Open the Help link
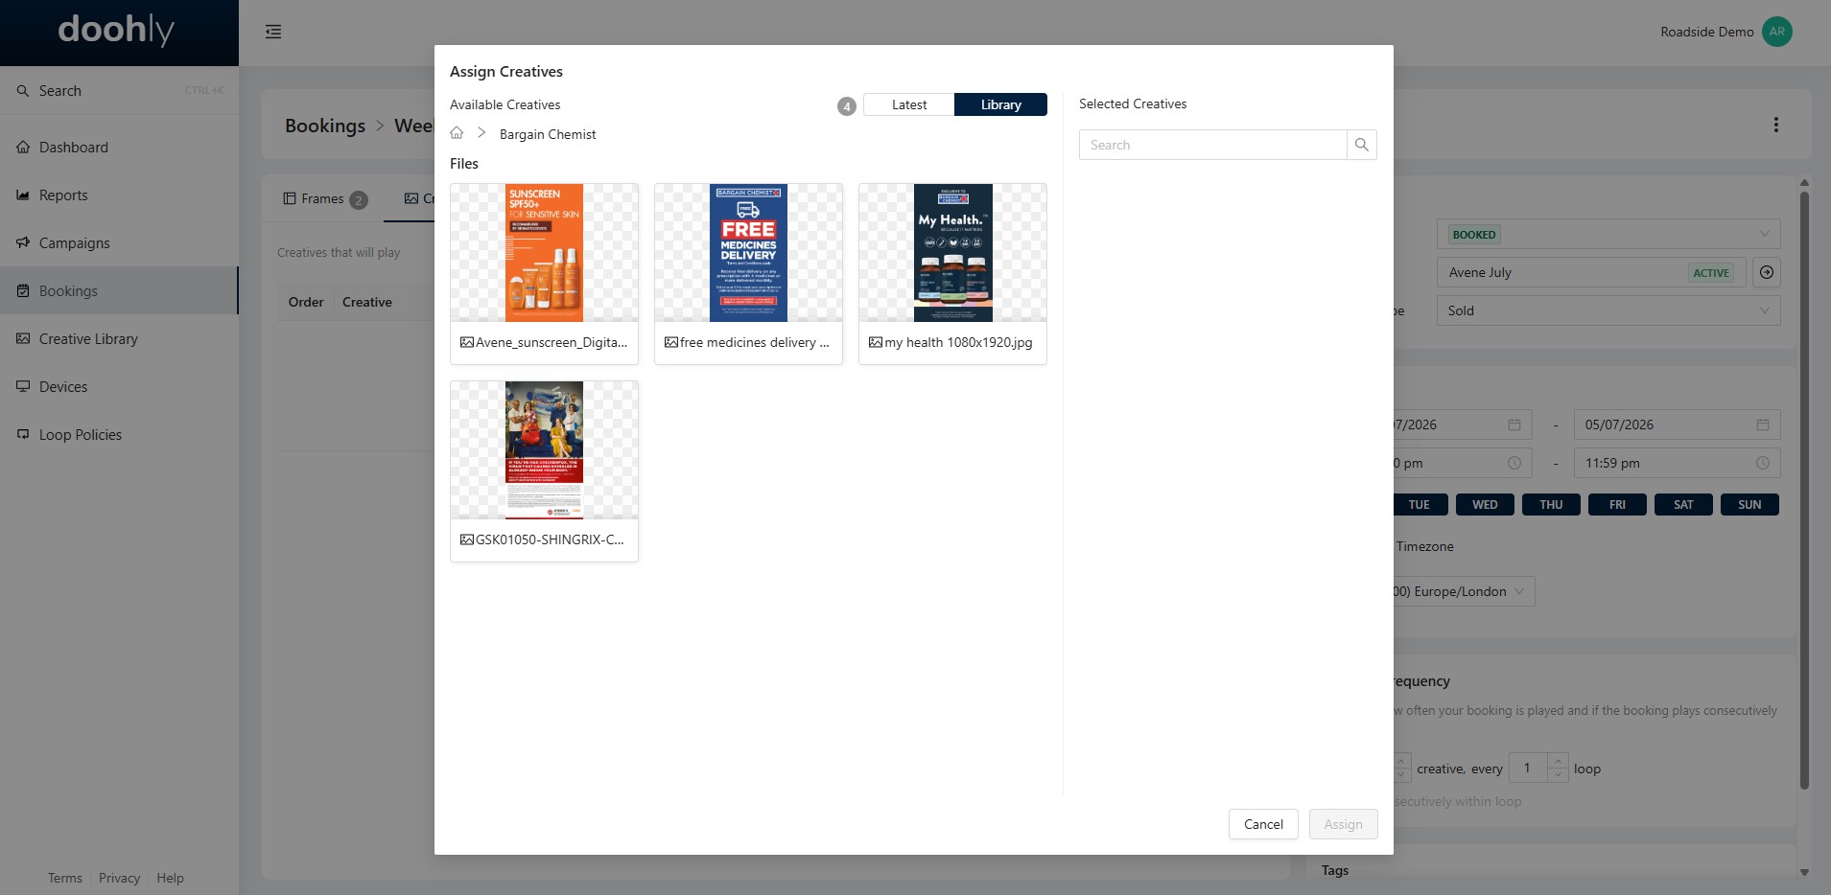This screenshot has height=895, width=1831. click(170, 878)
